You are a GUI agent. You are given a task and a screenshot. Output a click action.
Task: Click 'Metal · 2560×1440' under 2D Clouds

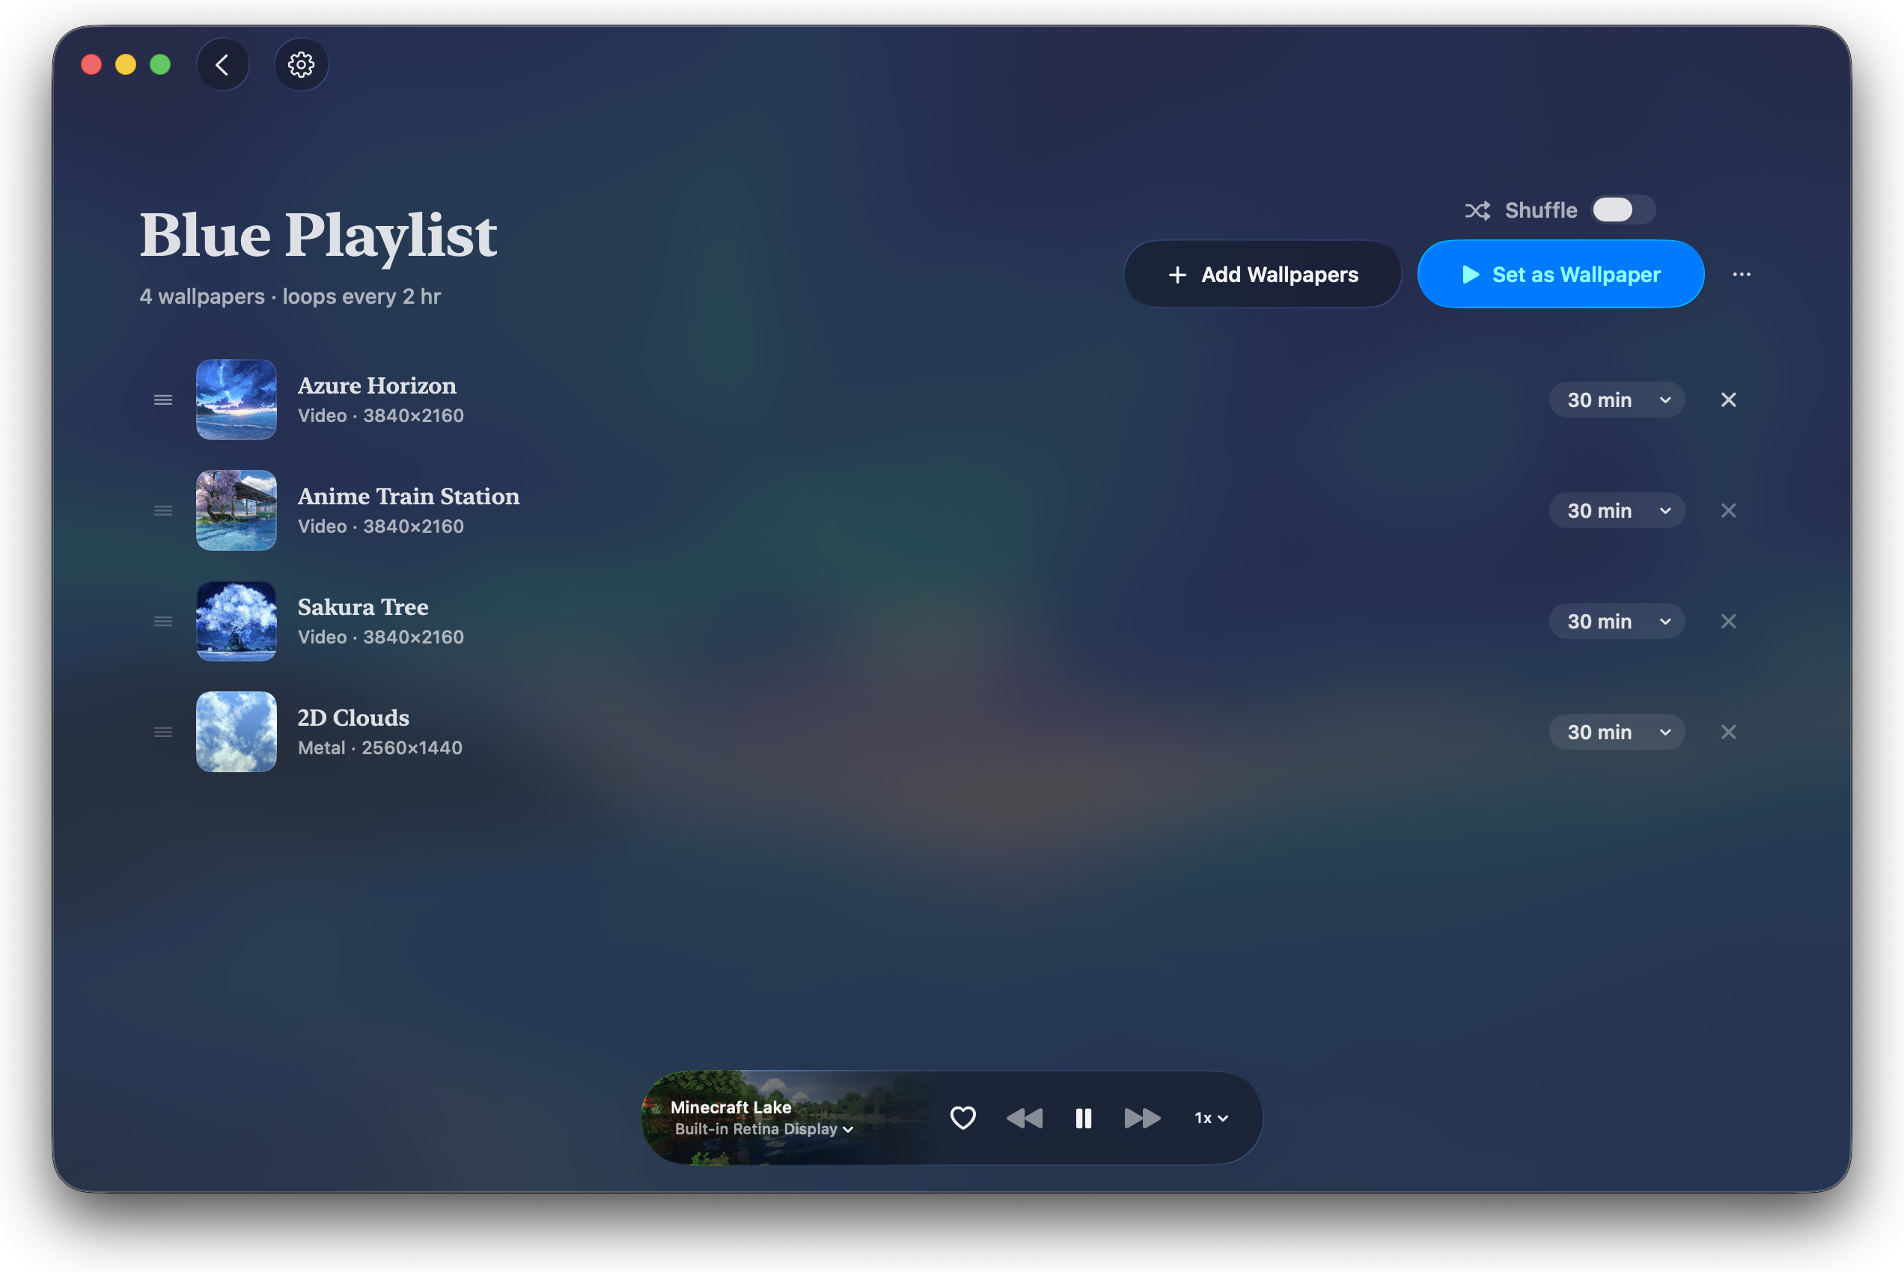click(x=379, y=748)
